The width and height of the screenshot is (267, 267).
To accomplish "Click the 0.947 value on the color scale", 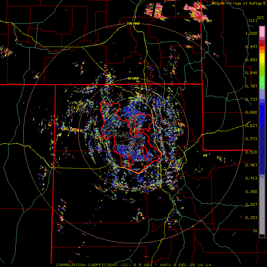I will (x=251, y=47).
